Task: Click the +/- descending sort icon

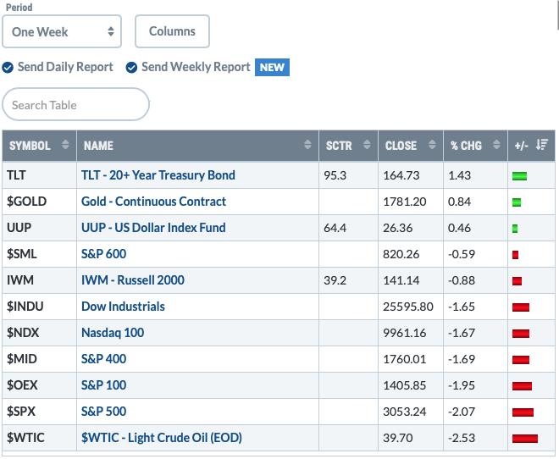Action: pyautogui.click(x=542, y=145)
